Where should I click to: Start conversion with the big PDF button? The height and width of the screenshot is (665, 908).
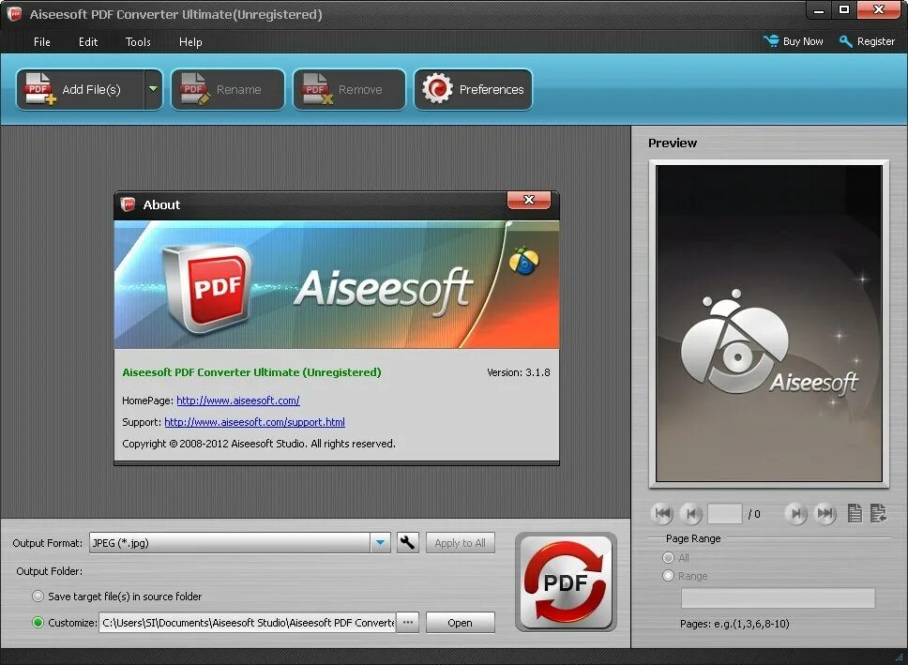[x=566, y=582]
